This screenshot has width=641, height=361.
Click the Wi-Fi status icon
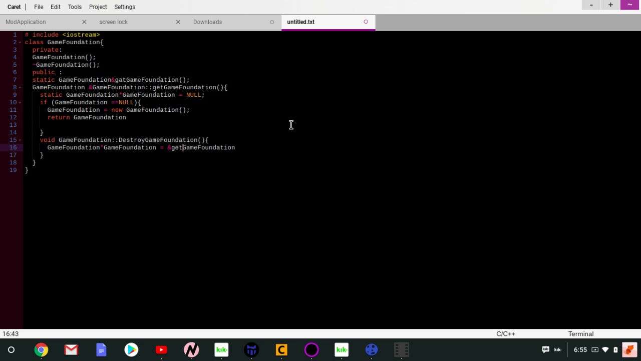point(605,349)
